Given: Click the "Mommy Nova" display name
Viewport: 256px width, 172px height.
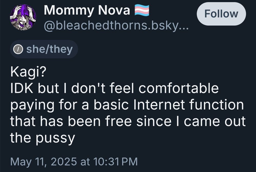Looking at the screenshot, I should (87, 10).
